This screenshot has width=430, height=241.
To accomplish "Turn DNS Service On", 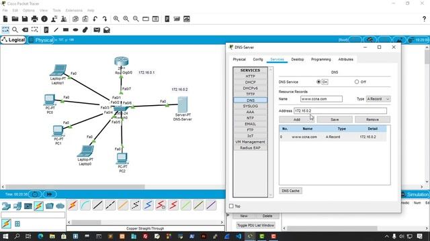I will (x=318, y=82).
